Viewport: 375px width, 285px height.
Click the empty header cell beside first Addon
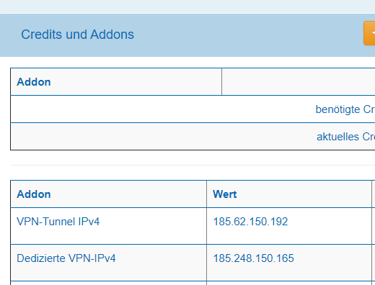pos(299,82)
